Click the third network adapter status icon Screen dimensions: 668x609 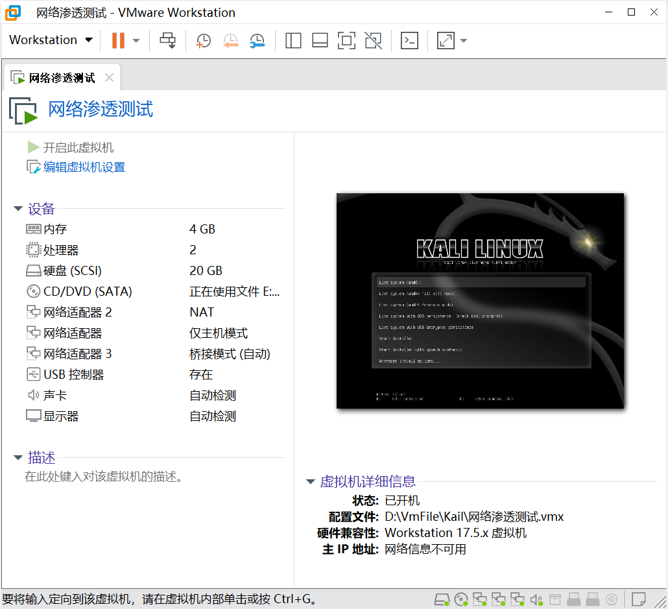pos(517,600)
